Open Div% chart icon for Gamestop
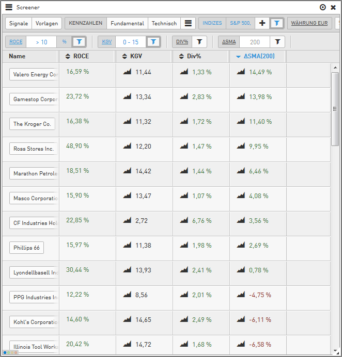342x357 pixels. tap(184, 96)
